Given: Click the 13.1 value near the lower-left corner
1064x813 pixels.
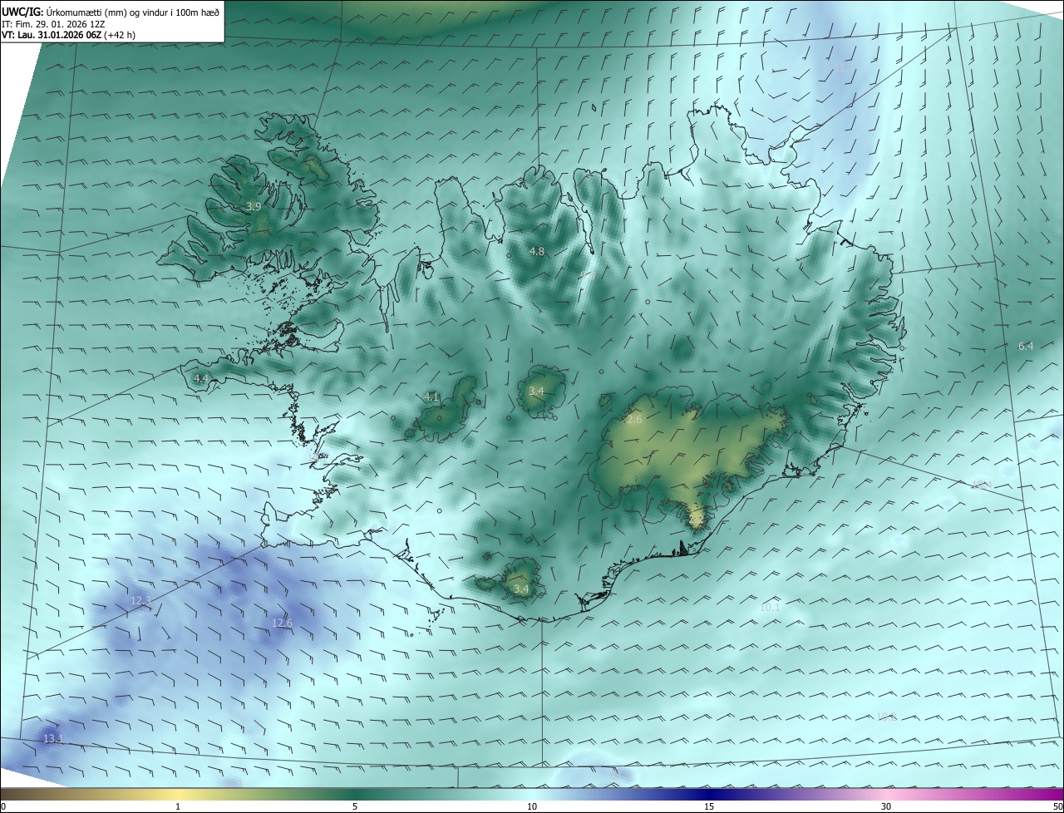Looking at the screenshot, I should pos(53,738).
